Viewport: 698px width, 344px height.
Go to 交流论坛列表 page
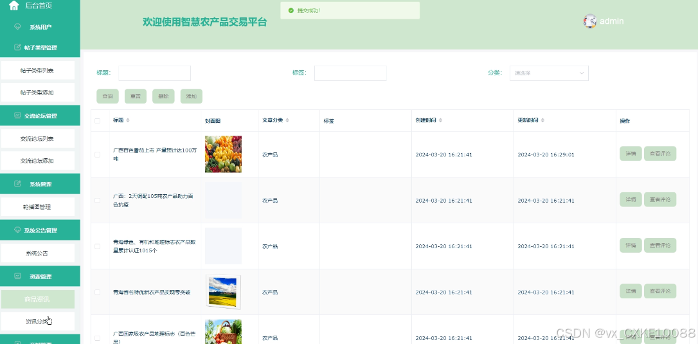(37, 139)
